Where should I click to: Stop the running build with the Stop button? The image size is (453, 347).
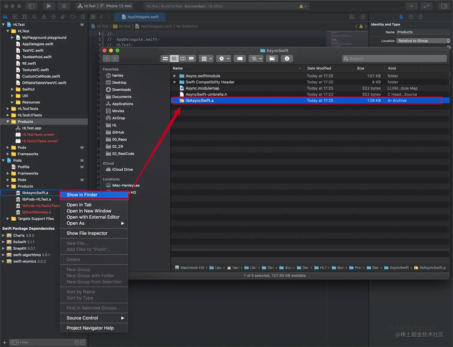[x=64, y=6]
